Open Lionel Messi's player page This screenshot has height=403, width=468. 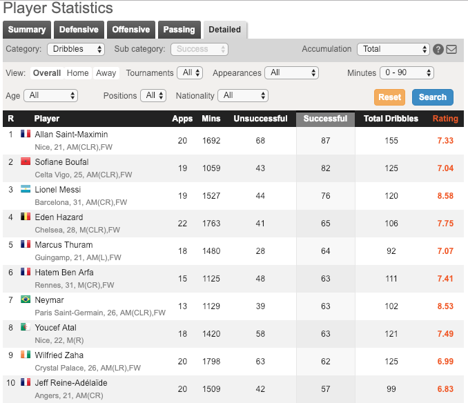[57, 190]
